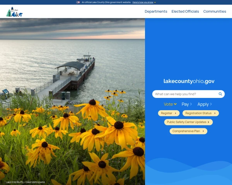Click the arrow on Registration Status
Screen dimensions: 232x185
(x=215, y=113)
